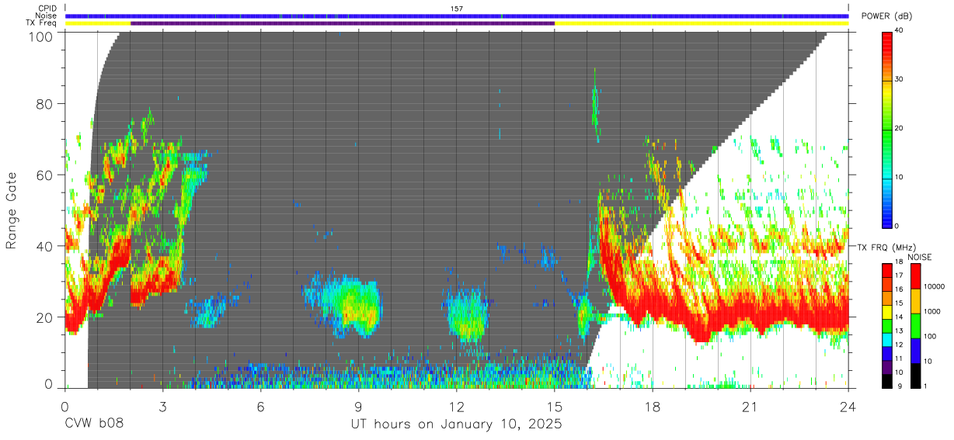Click the green 13-14 MHz swatch in TX FRQ legend
Viewport: 954px width, 440px height.
(887, 326)
